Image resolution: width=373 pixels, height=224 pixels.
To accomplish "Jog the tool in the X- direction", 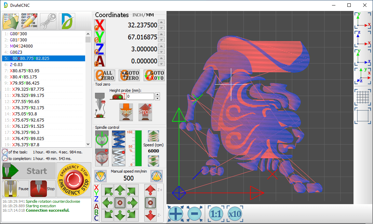I will pos(107,203).
